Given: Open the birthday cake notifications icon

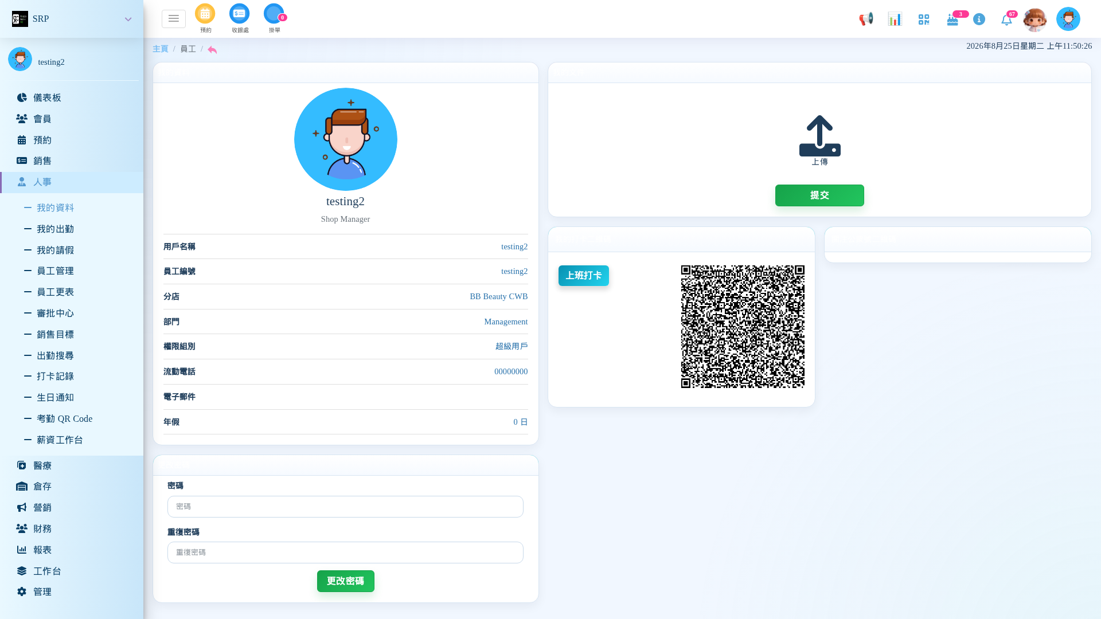Looking at the screenshot, I should tap(952, 20).
